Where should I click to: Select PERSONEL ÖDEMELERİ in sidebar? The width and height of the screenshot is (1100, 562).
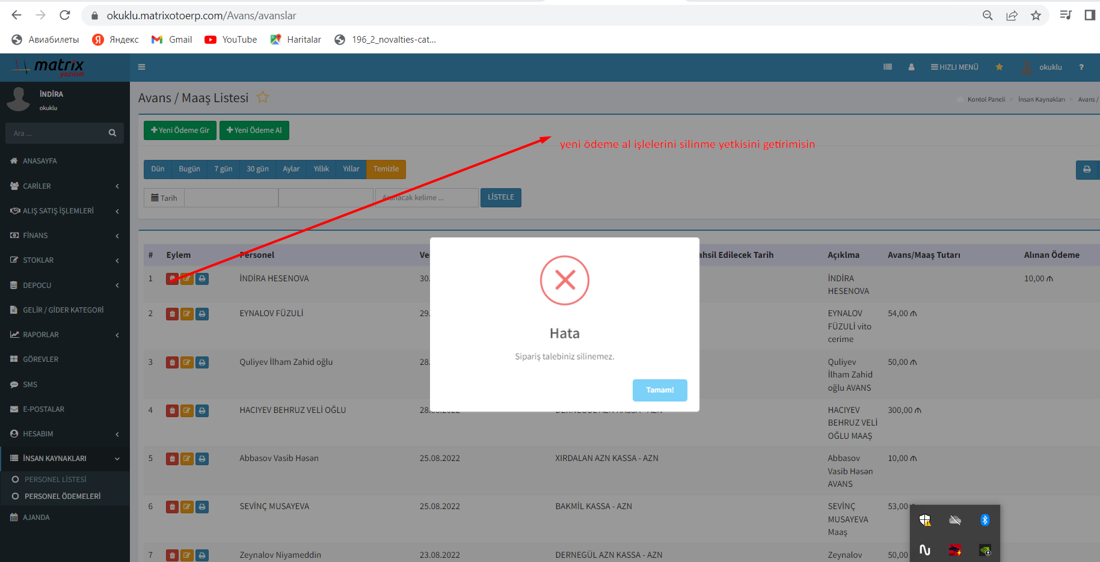click(x=63, y=496)
